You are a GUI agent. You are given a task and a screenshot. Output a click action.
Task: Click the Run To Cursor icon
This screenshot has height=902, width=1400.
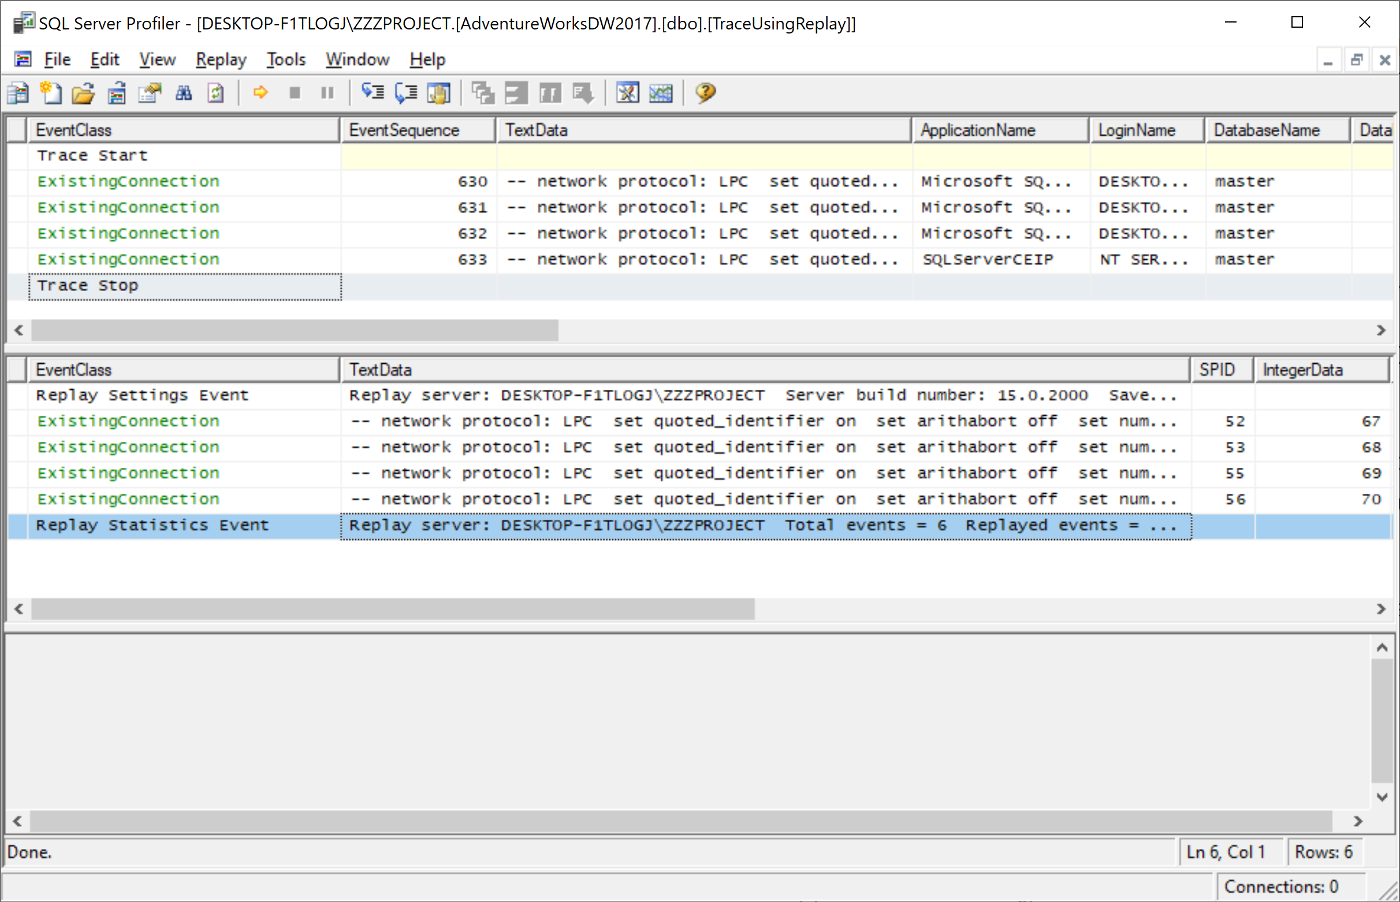click(x=405, y=92)
